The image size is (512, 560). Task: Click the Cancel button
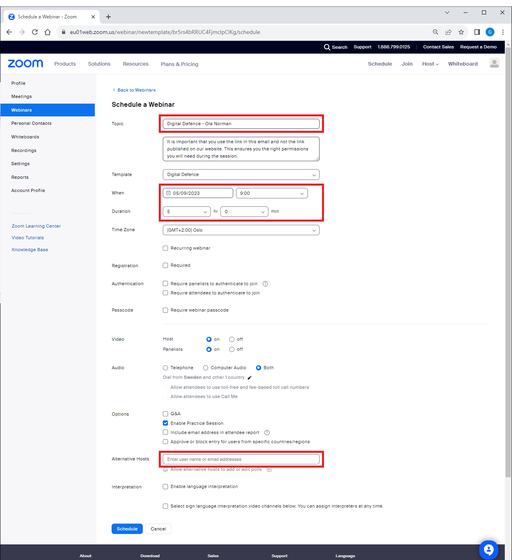158,529
